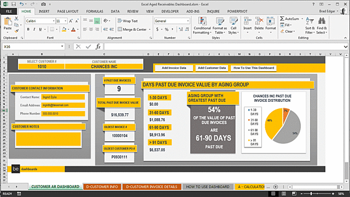Switch to the FORMULAS ribbon tab
The width and height of the screenshot is (350, 197).
tap(95, 11)
